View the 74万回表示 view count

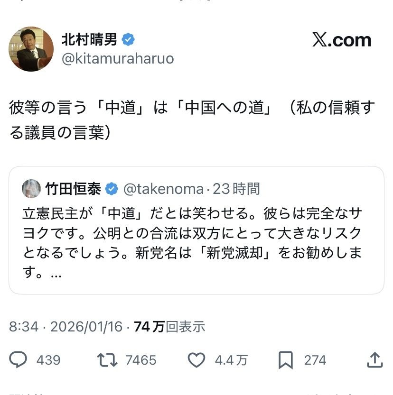pos(169,327)
